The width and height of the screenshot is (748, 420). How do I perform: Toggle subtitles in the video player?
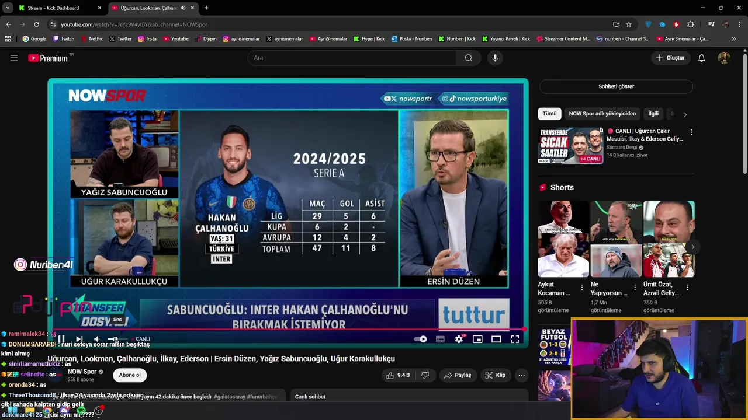pyautogui.click(x=440, y=339)
